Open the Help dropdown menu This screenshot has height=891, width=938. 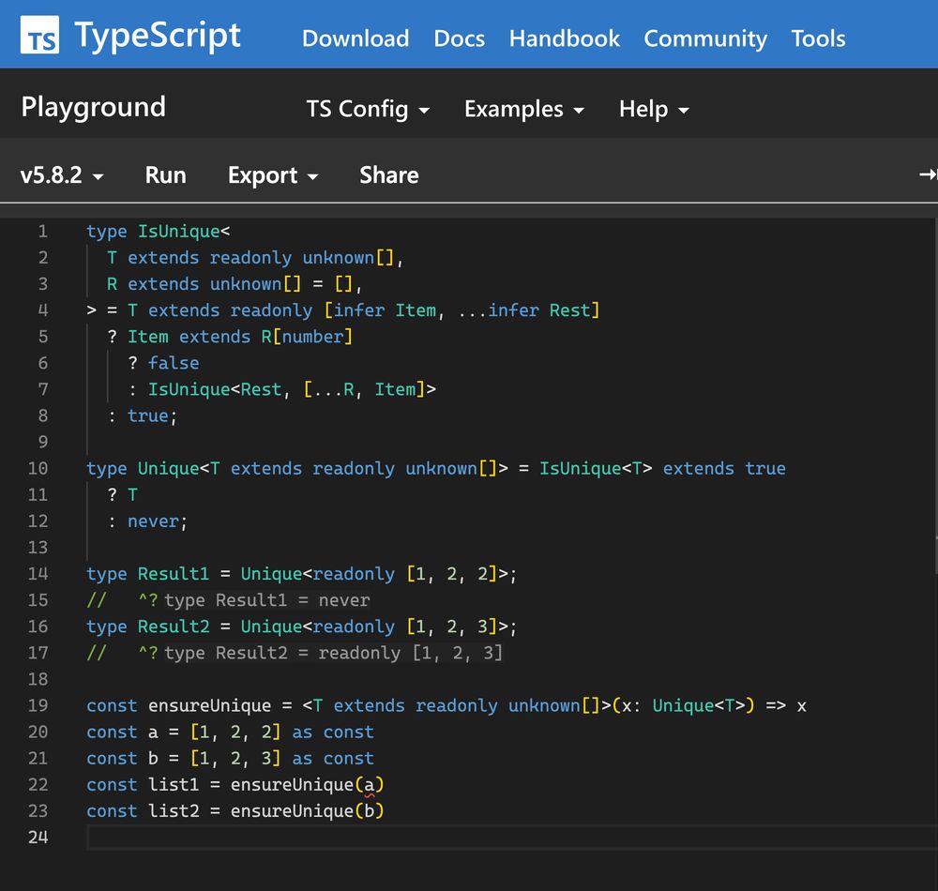pos(654,109)
